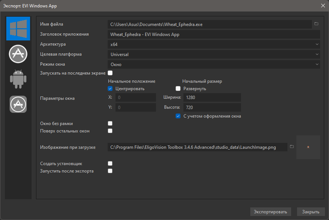Enable 'Запускать на последнем экране' checkbox
329x220 pixels.
pyautogui.click(x=110, y=73)
